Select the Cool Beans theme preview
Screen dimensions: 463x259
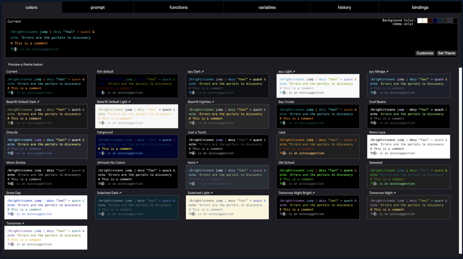[x=409, y=116]
